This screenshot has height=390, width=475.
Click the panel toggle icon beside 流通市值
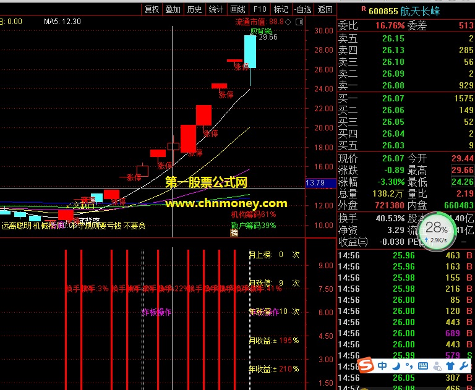299,22
